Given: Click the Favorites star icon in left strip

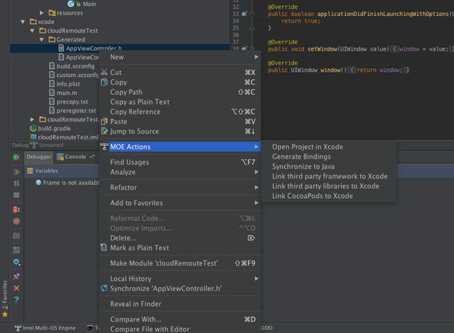Looking at the screenshot, I should (x=5, y=315).
